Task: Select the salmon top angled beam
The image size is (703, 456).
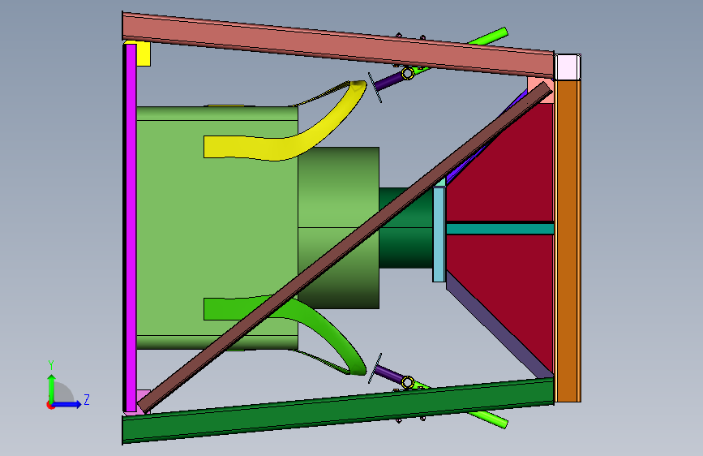Action: 338,45
